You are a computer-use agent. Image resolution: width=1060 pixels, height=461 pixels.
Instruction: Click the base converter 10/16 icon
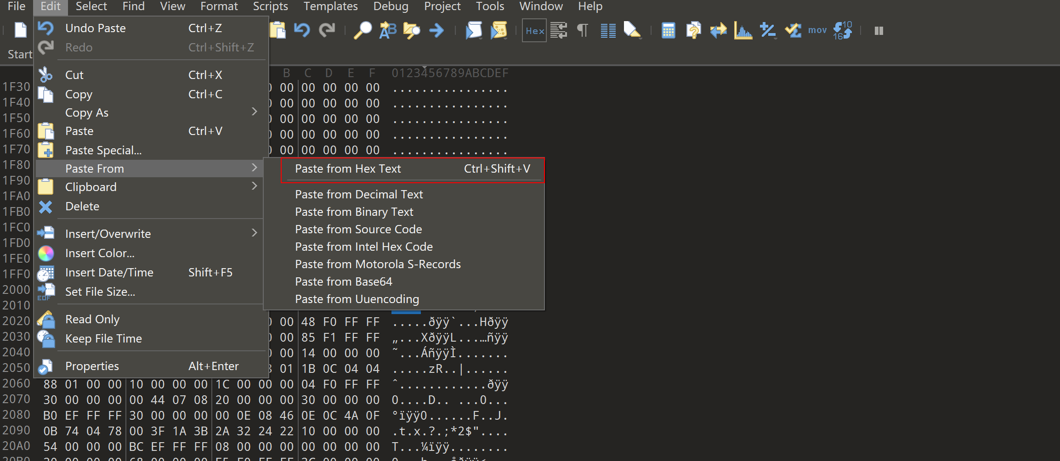coord(843,31)
